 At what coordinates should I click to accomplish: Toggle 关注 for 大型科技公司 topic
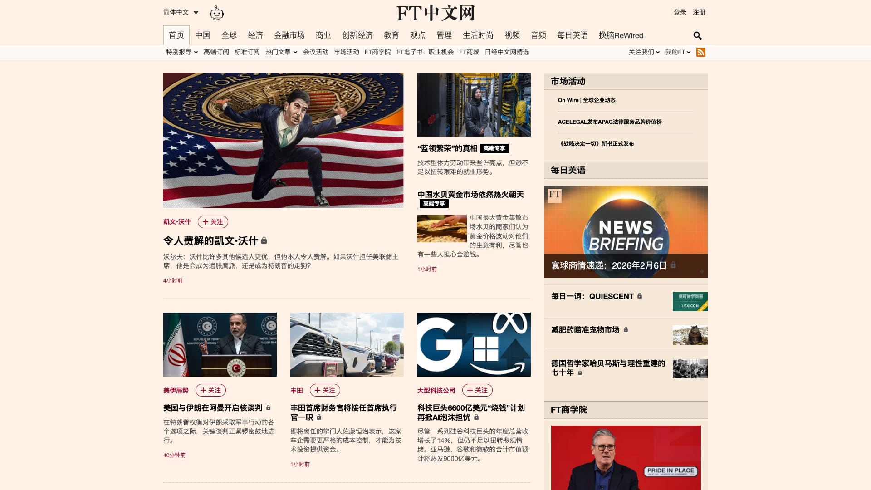477,390
